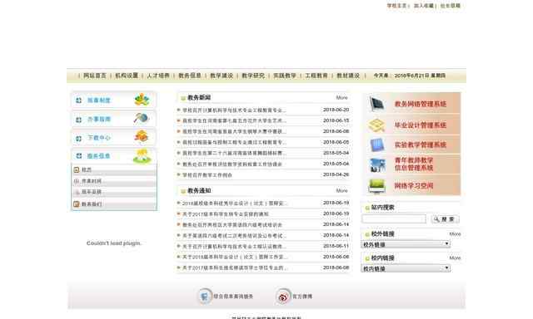Click the 教务新闻 section heading
The width and height of the screenshot is (533, 319).
[x=199, y=98]
